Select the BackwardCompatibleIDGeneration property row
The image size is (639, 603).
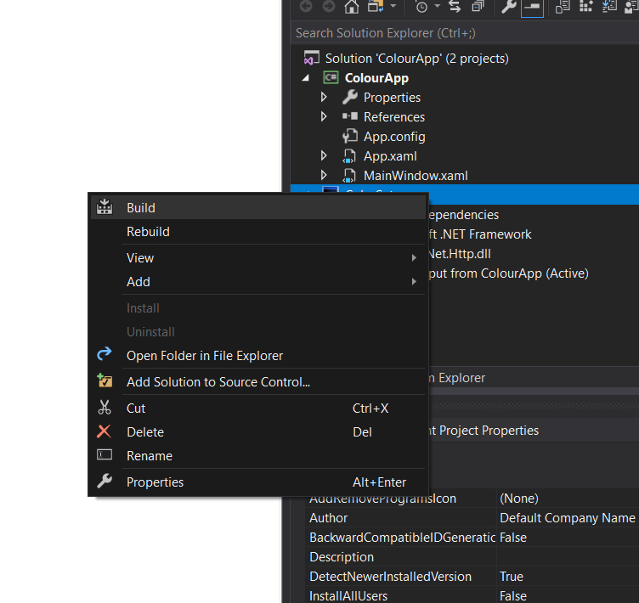[401, 538]
